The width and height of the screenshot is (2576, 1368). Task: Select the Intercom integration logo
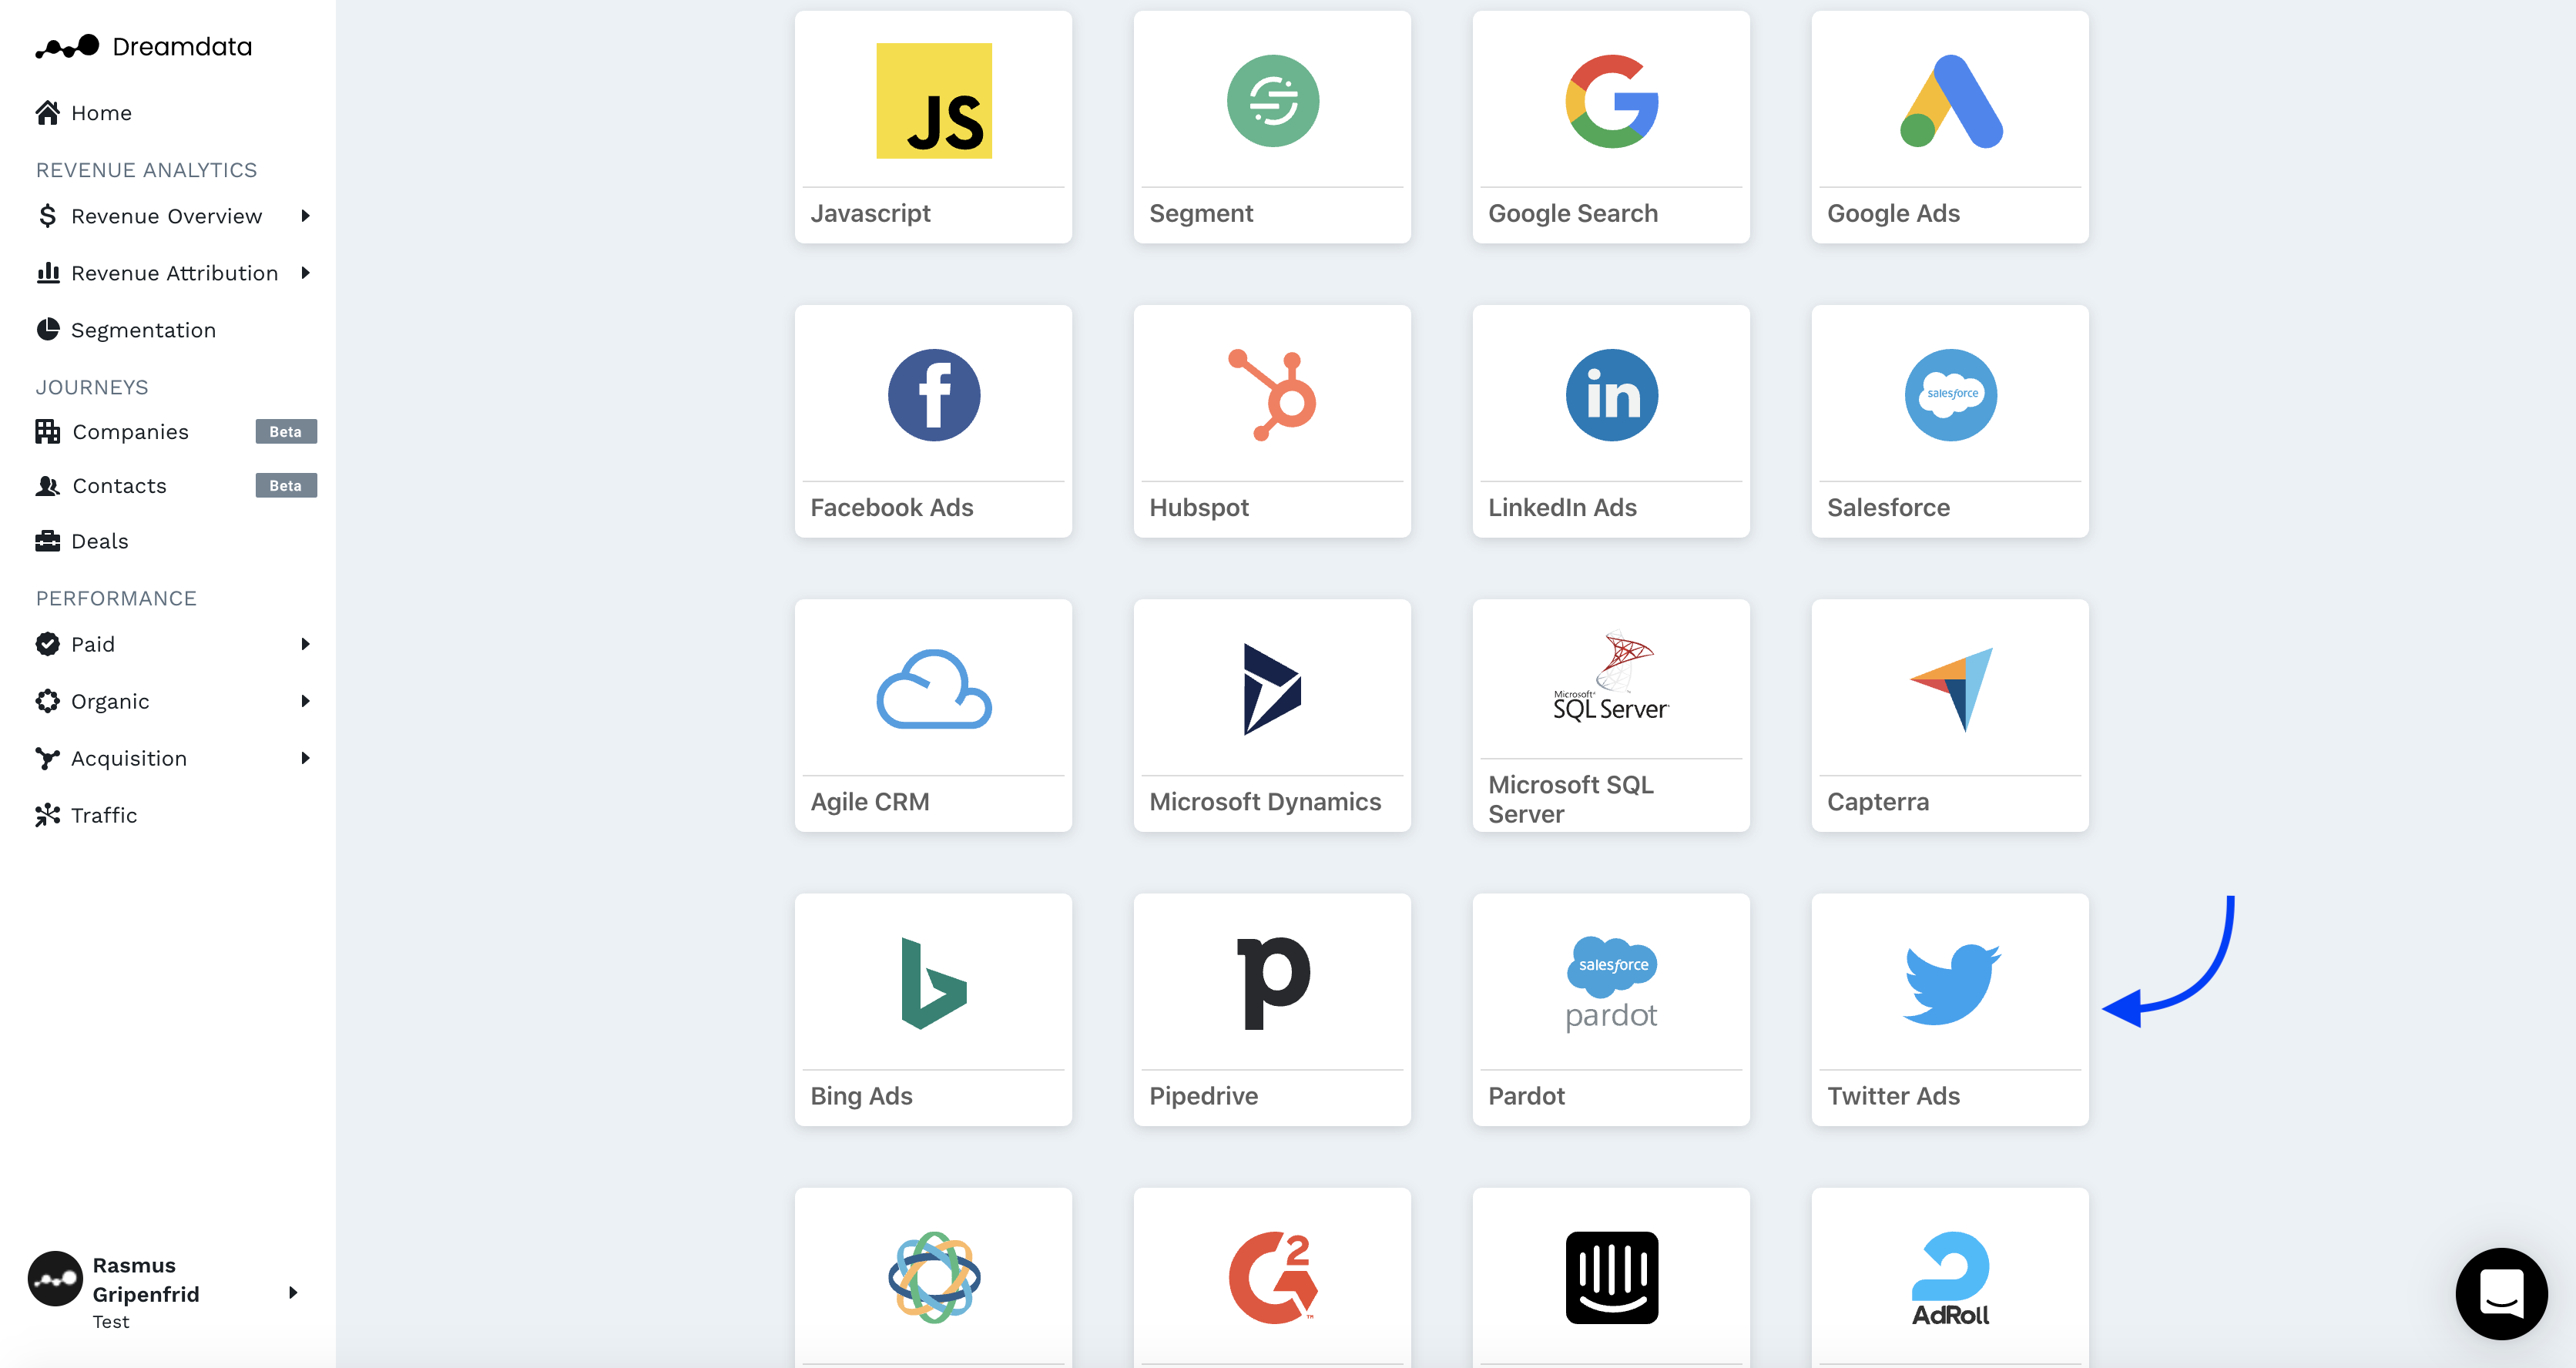1612,1277
